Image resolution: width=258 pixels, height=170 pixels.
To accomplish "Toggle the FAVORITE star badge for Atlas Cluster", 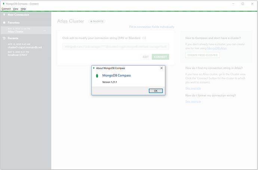I will (x=97, y=21).
